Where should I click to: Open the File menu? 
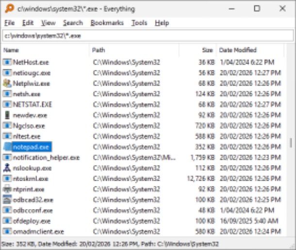pyautogui.click(x=9, y=23)
